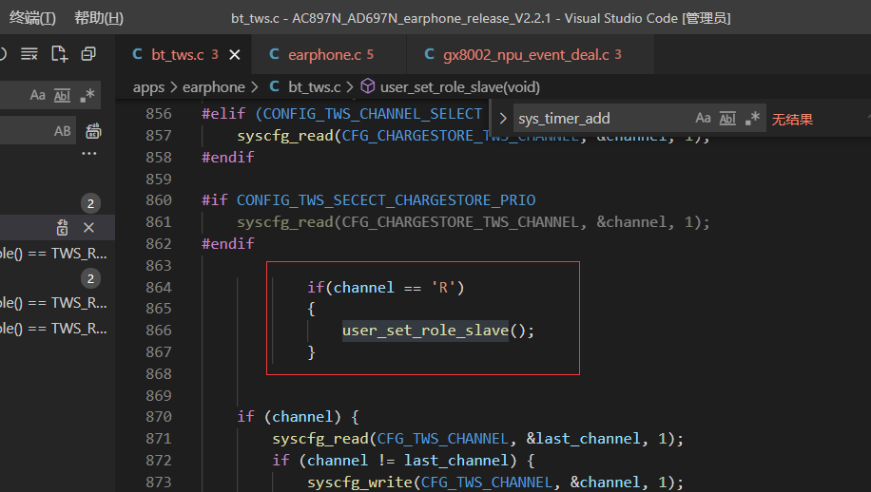Replace matches in the highlighted file row
The image size is (871, 492).
62,227
